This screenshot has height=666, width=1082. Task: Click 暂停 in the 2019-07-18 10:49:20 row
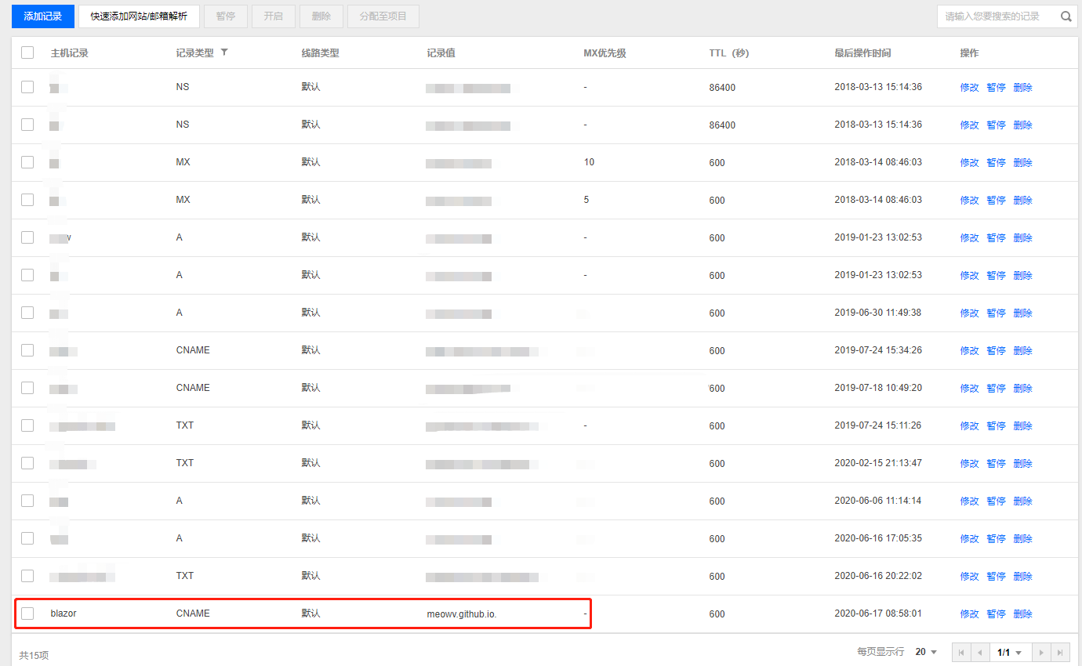(x=997, y=389)
